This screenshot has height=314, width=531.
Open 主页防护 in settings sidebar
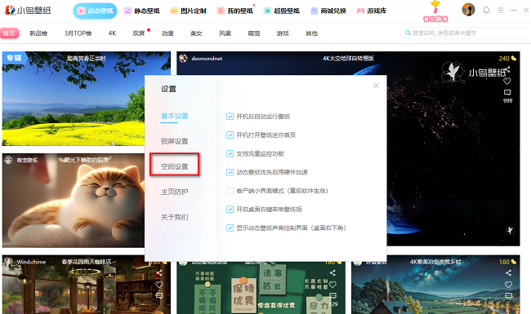(174, 192)
